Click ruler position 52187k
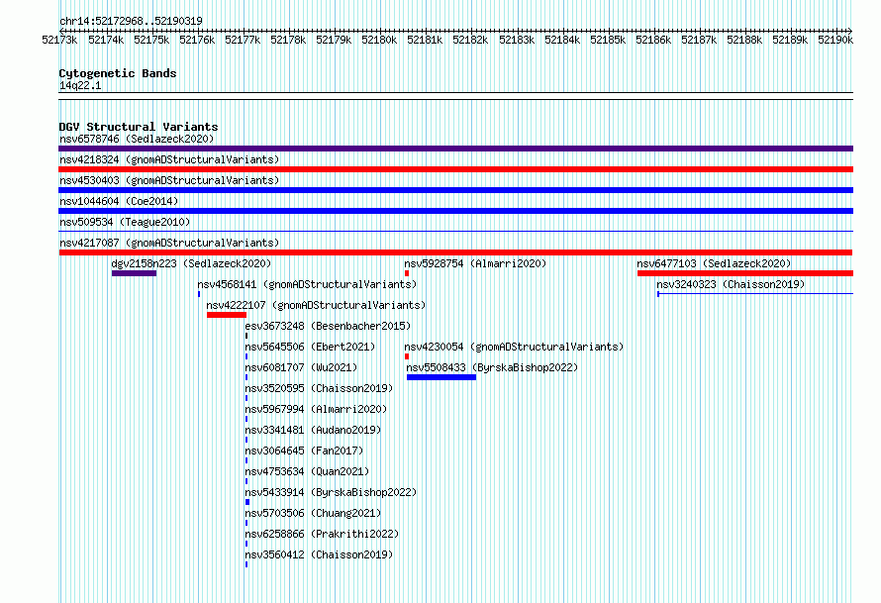The width and height of the screenshot is (881, 603). pos(699,40)
